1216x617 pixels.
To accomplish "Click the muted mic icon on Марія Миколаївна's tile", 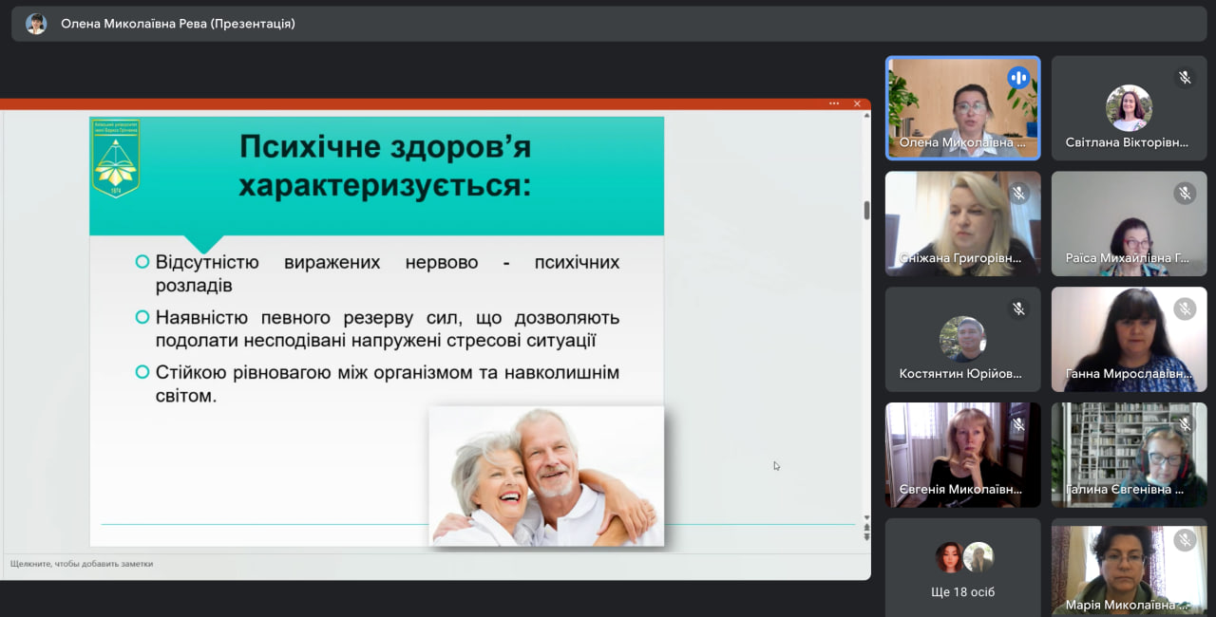I will click(x=1185, y=540).
